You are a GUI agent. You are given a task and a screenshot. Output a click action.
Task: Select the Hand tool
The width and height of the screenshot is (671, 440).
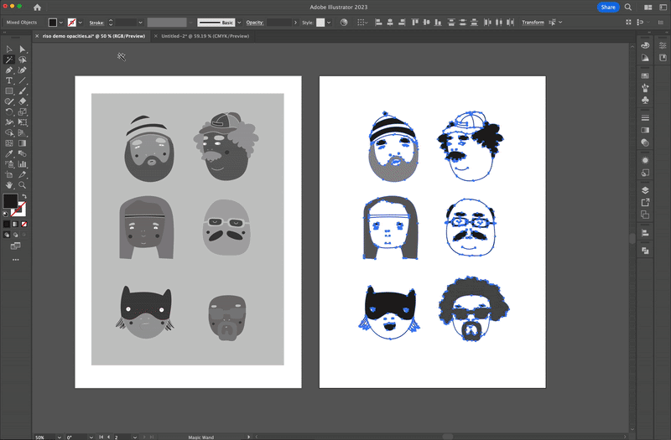click(x=9, y=185)
